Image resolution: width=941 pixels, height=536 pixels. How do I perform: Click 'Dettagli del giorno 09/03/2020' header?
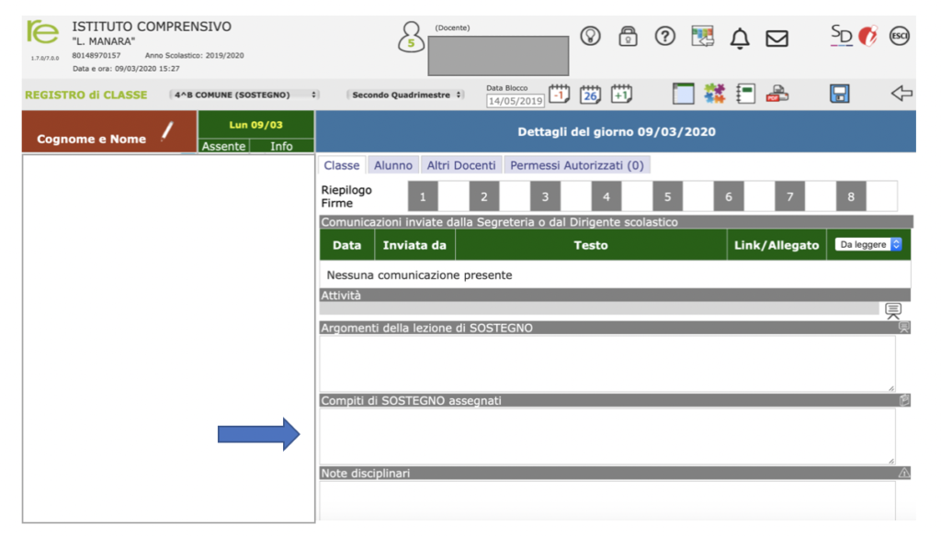point(617,131)
